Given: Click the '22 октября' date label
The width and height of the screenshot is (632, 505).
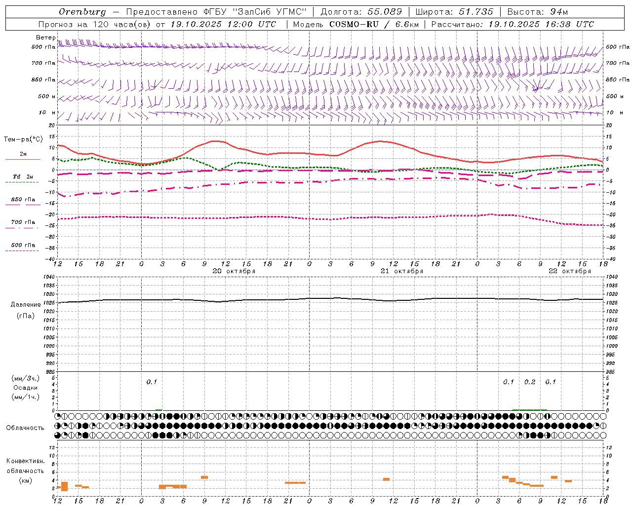Looking at the screenshot, I should click(570, 271).
